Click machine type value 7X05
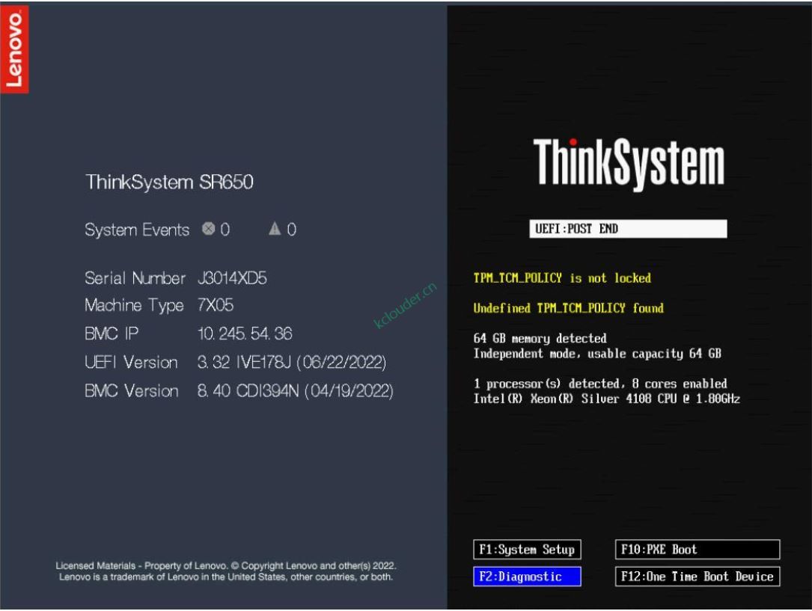Image resolution: width=812 pixels, height=611 pixels. pyautogui.click(x=216, y=304)
